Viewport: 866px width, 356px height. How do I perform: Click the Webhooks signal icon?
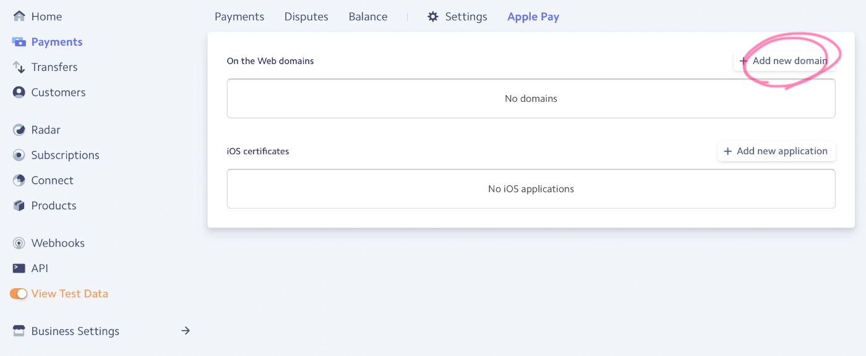point(19,244)
